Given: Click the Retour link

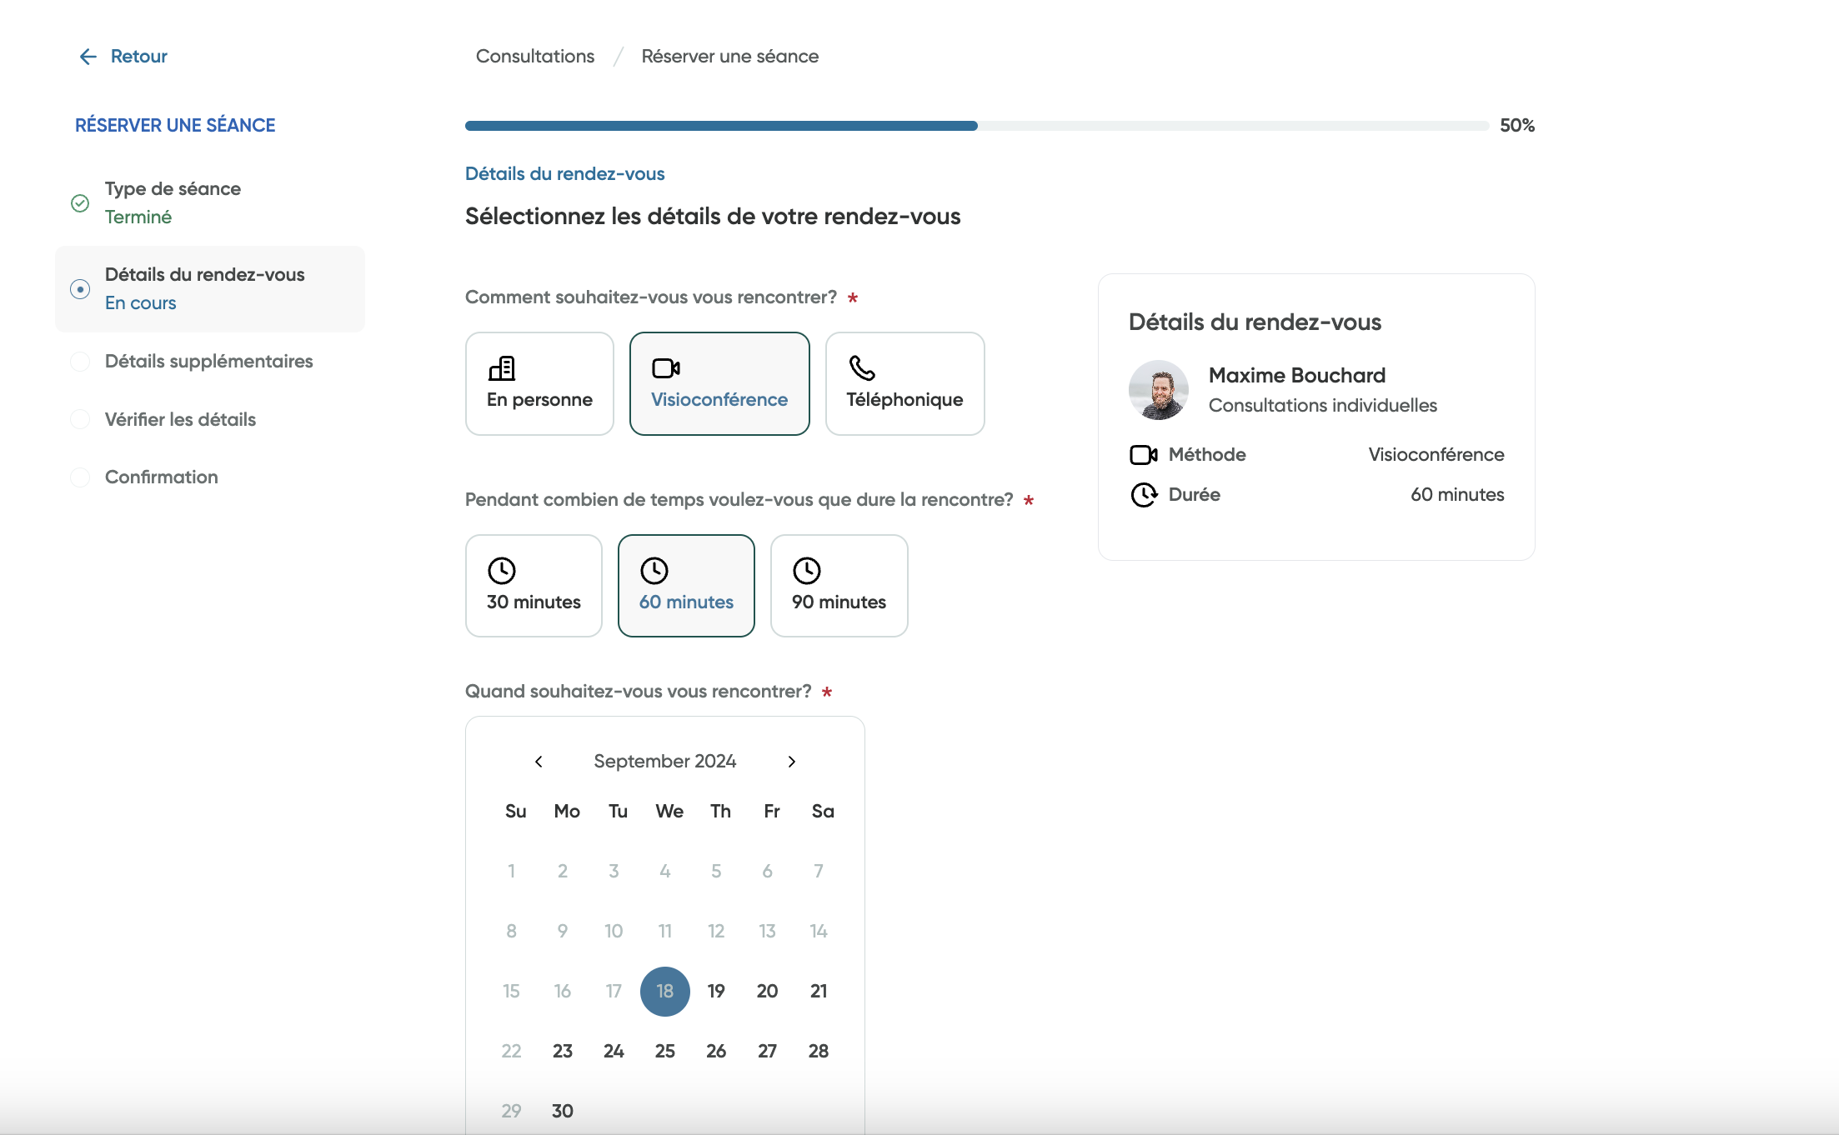Looking at the screenshot, I should point(138,56).
